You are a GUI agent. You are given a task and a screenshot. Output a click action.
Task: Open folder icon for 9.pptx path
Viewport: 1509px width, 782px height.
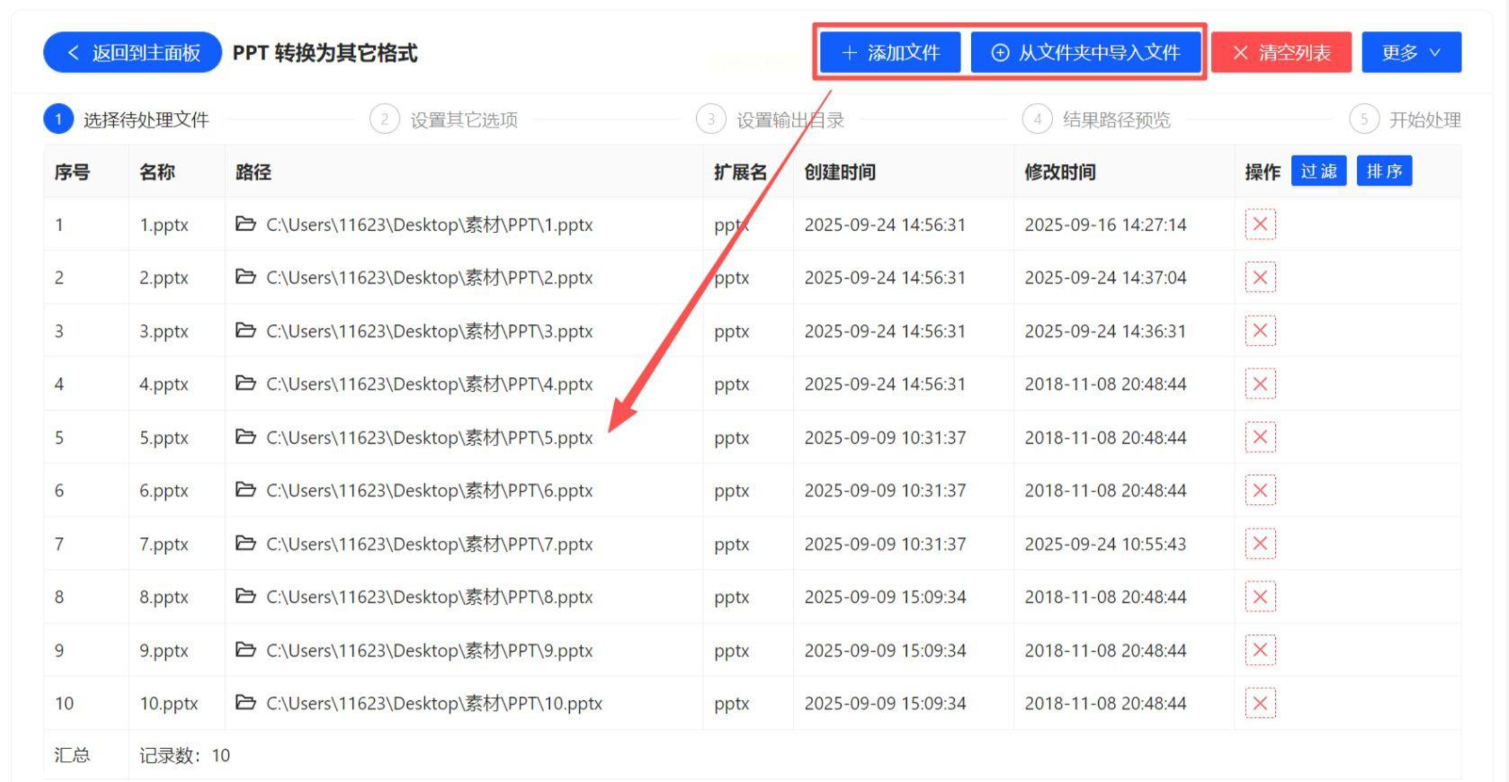(245, 649)
